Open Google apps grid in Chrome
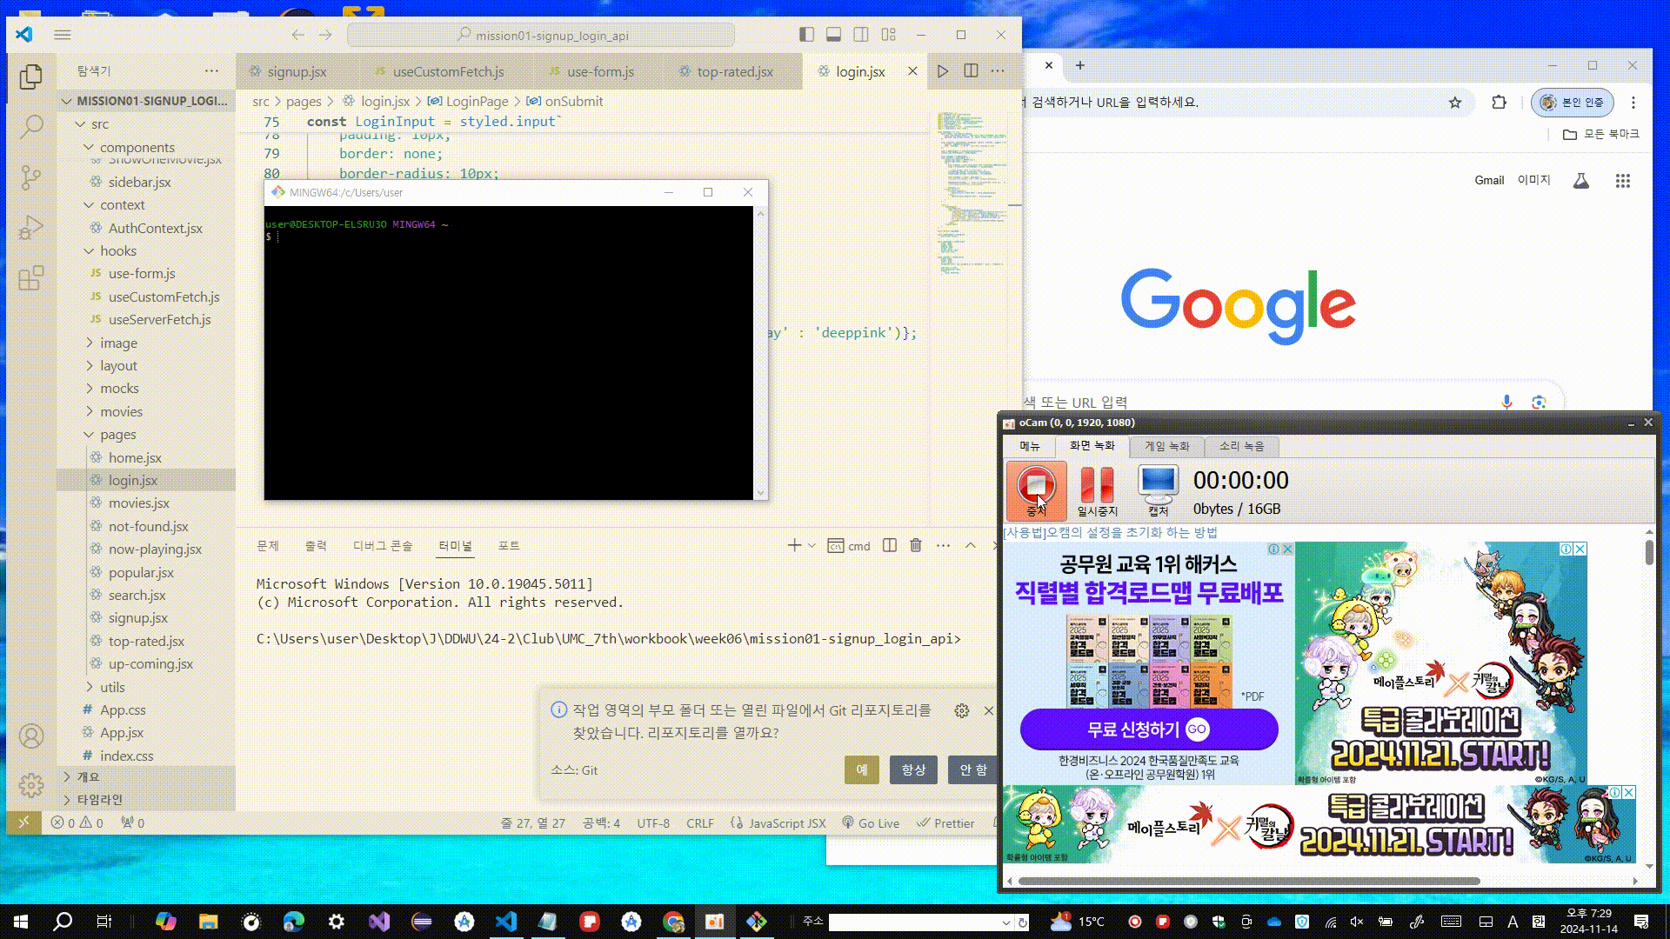1670x939 pixels. coord(1623,181)
